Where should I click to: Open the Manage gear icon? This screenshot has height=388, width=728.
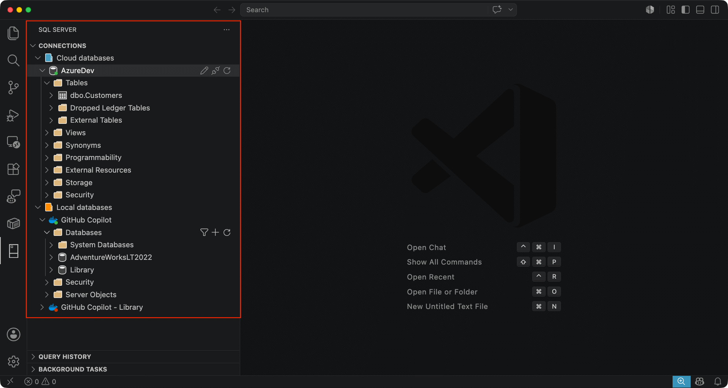pyautogui.click(x=13, y=362)
